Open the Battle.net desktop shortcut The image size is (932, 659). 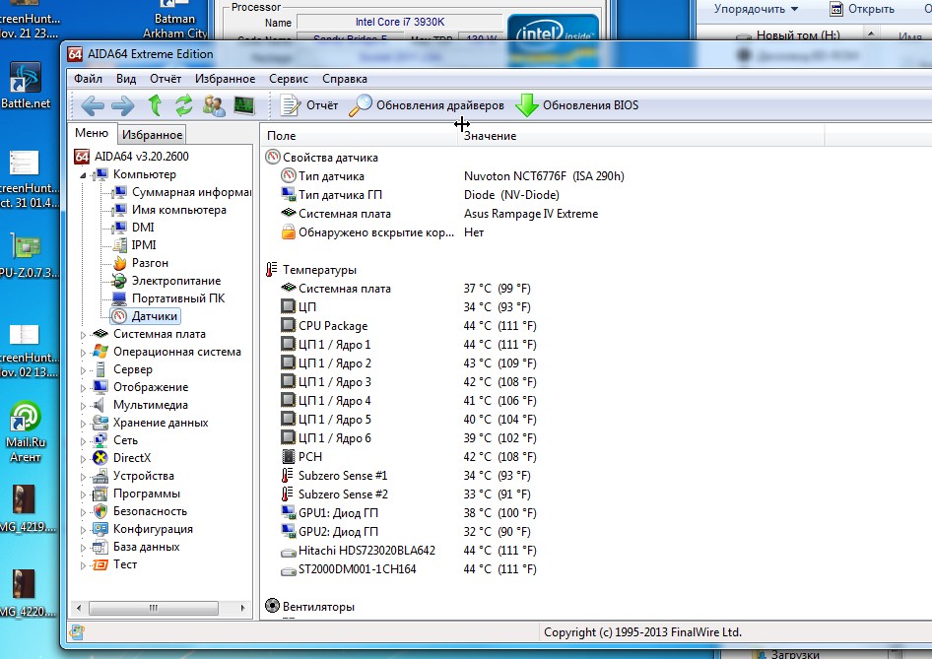tap(25, 85)
